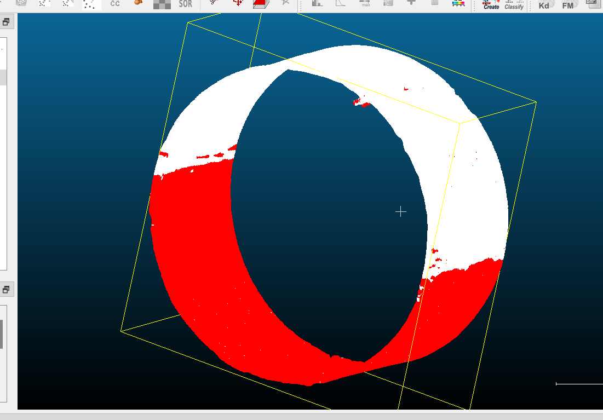Screen dimensions: 603x420
Task: Click the 'max' toolbar icon
Action: click(x=365, y=4)
